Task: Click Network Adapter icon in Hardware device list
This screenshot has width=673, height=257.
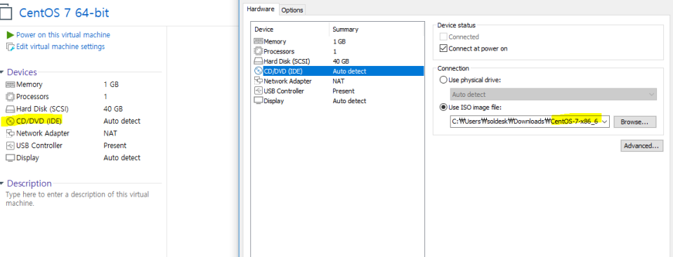Action: [259, 81]
